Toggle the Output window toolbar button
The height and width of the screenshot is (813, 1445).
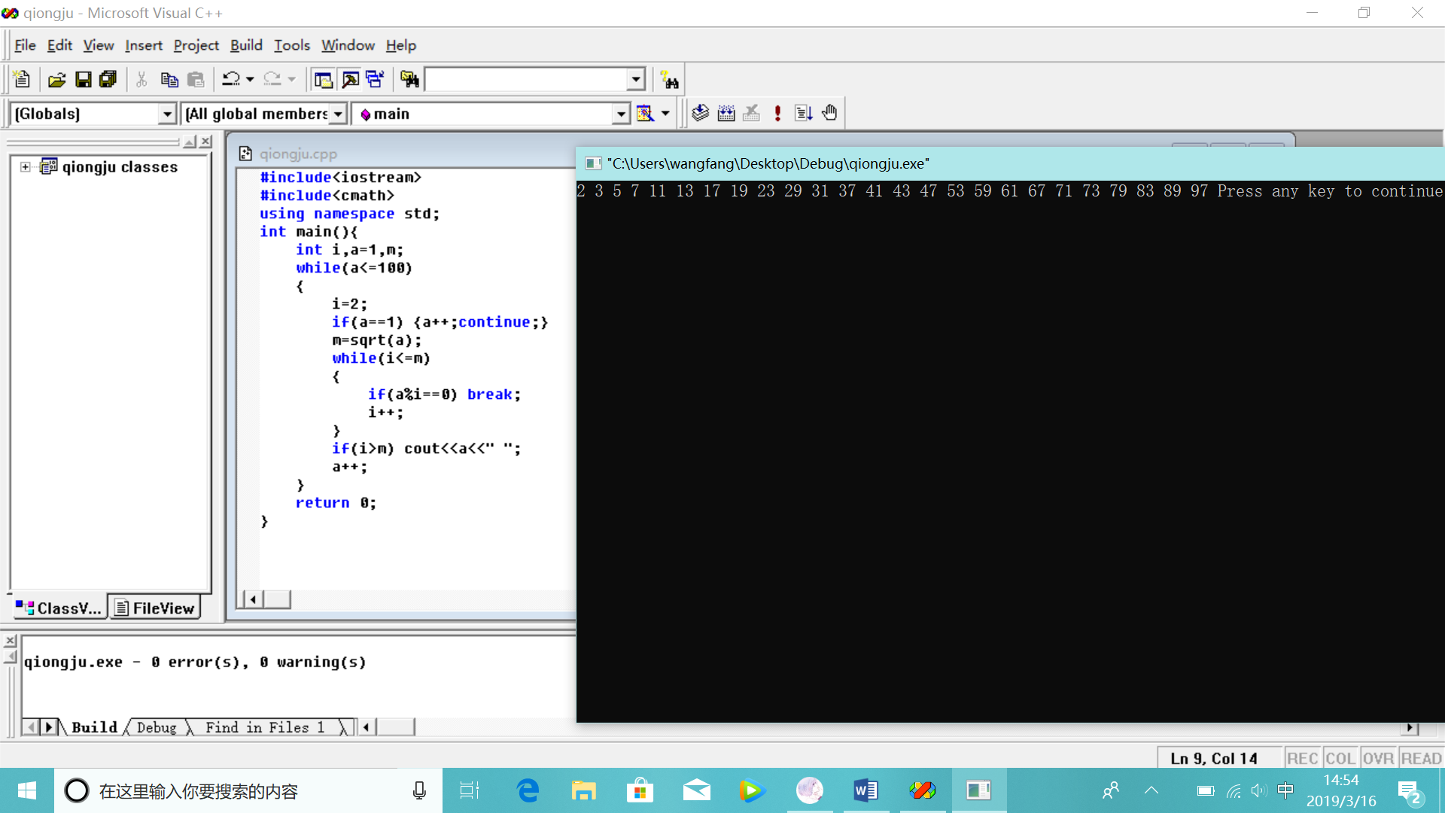click(350, 80)
